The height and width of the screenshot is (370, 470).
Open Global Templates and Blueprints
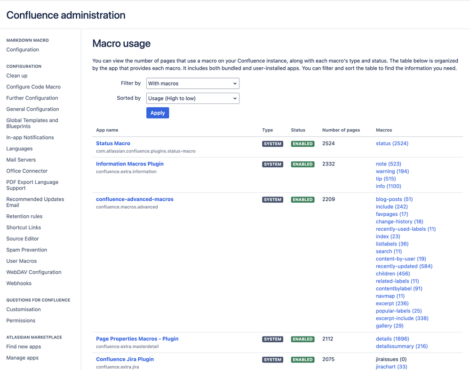tap(32, 123)
